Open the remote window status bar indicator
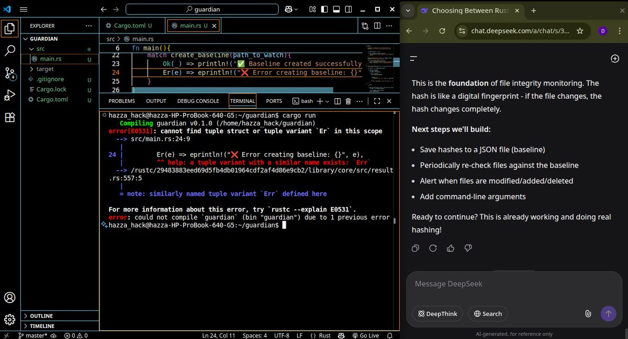 (7, 335)
